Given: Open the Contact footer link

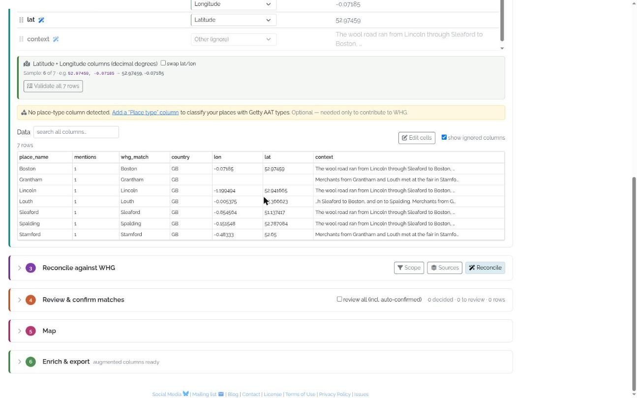Looking at the screenshot, I should click(x=251, y=395).
